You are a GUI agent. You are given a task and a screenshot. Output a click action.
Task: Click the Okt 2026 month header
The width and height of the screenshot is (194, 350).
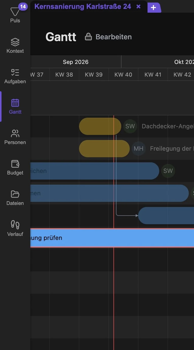point(184,62)
